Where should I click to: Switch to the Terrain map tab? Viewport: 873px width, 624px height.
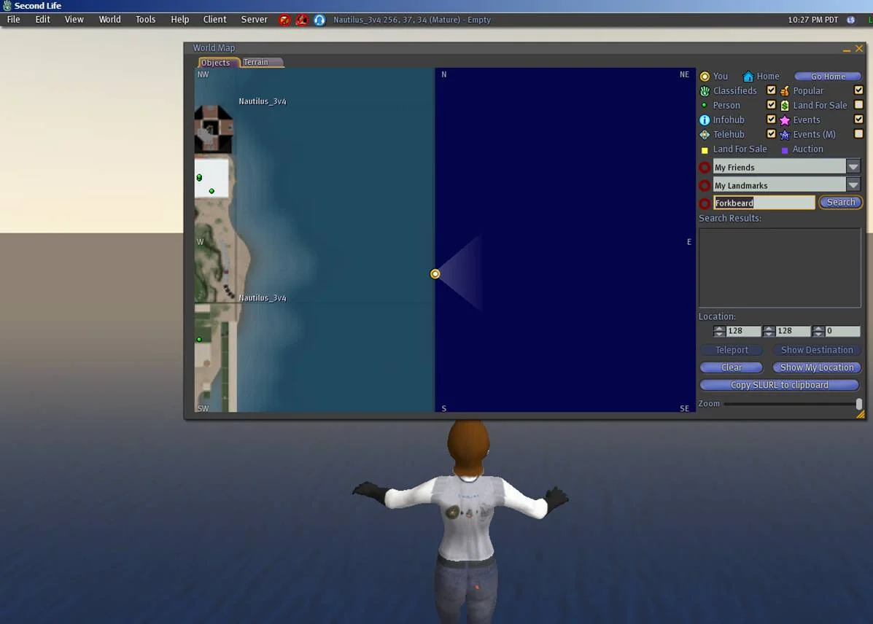tap(263, 63)
